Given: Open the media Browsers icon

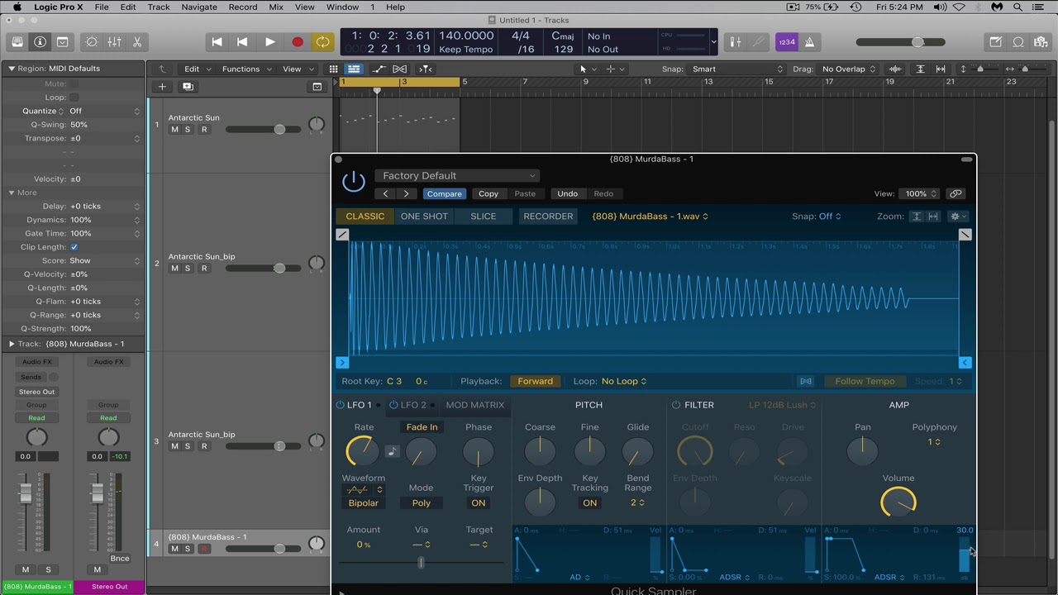Looking at the screenshot, I should 1041,42.
